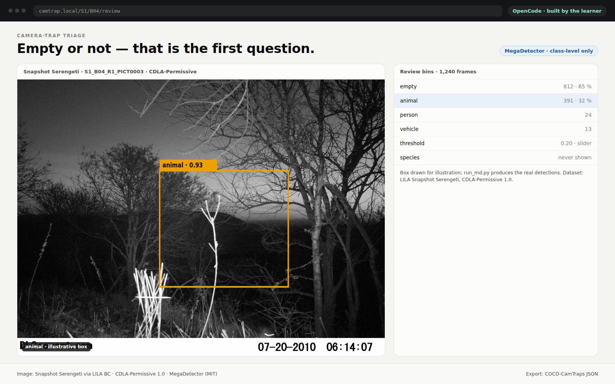Click the MegaDetector class-level only badge

549,51
